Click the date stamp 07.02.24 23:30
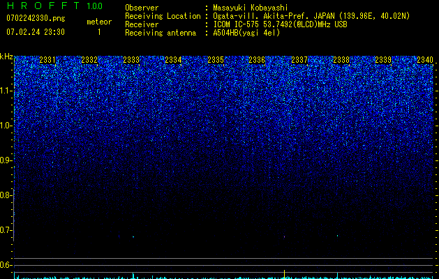 [36, 32]
